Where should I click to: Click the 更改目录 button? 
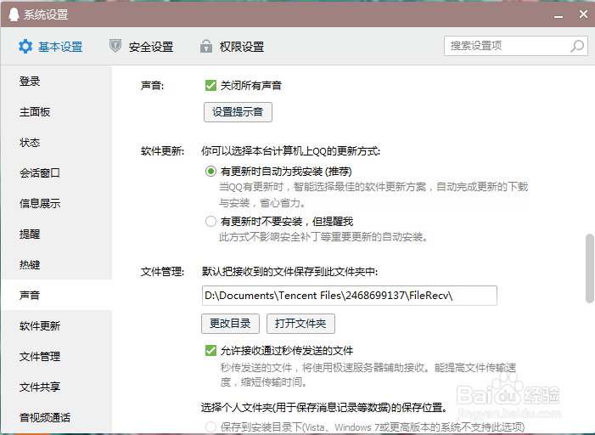[x=230, y=324]
